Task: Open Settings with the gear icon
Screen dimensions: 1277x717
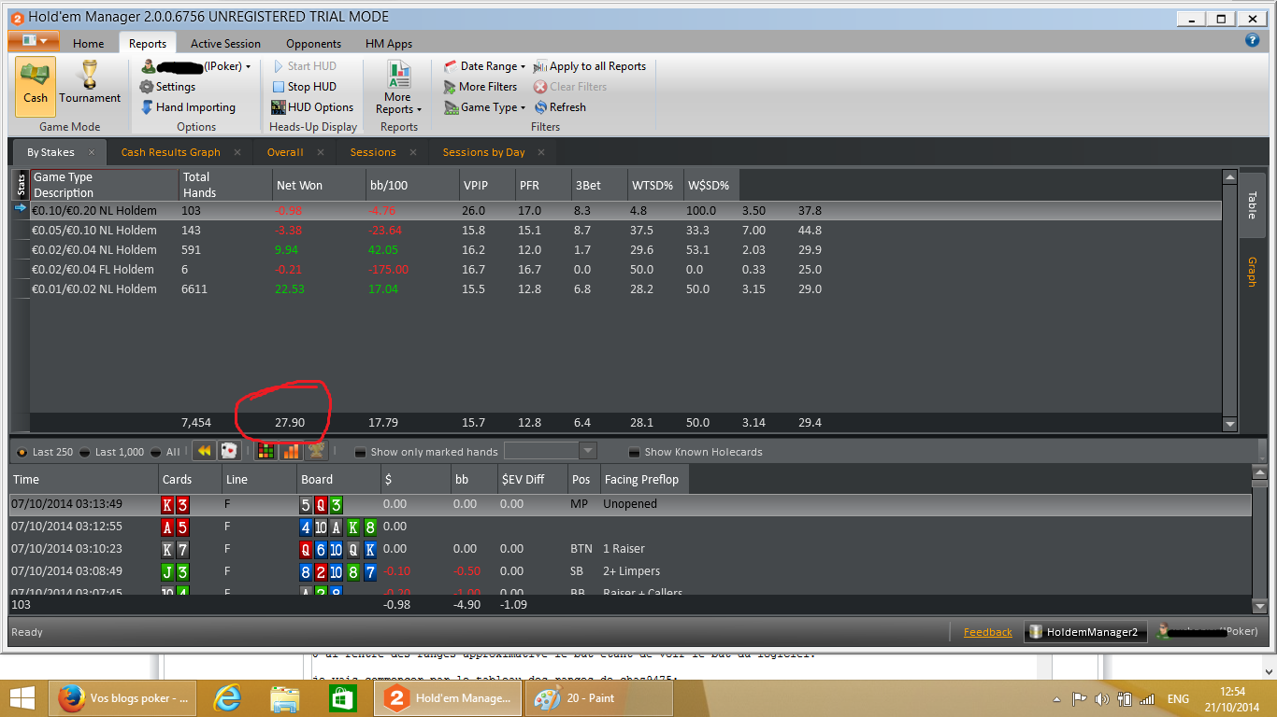Action: click(168, 87)
